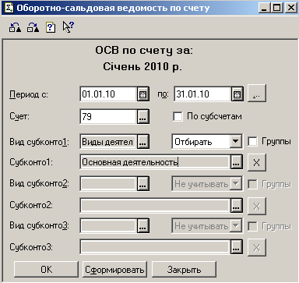The height and width of the screenshot is (283, 299).
Task: Clear Субконто3 with its X button
Action: coord(257,247)
